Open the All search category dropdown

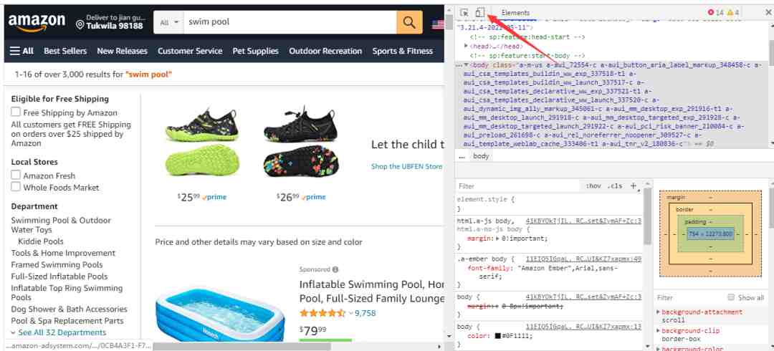169,22
